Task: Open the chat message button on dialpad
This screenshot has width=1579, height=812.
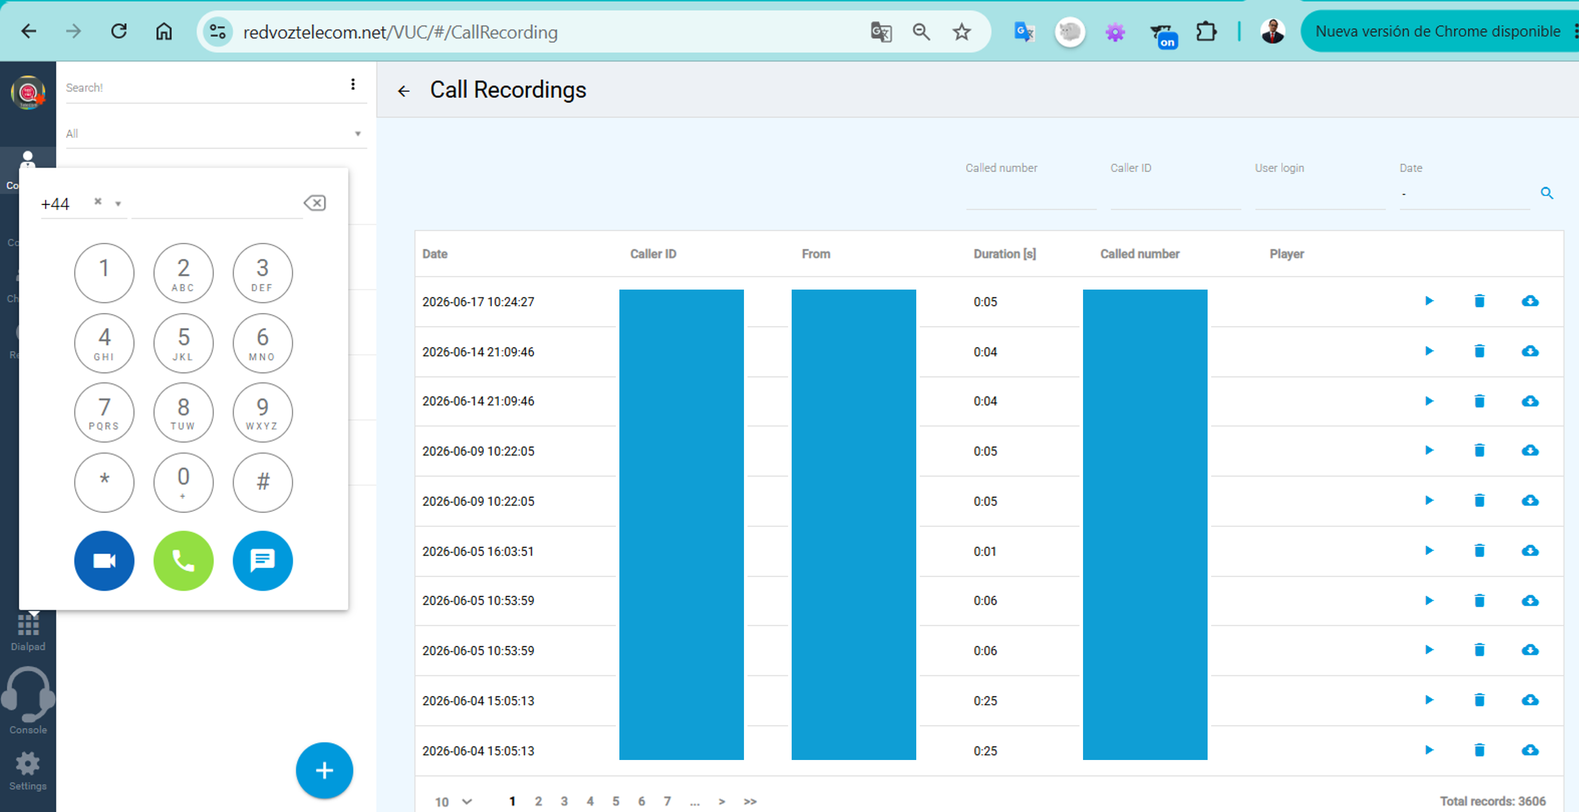Action: click(x=262, y=560)
